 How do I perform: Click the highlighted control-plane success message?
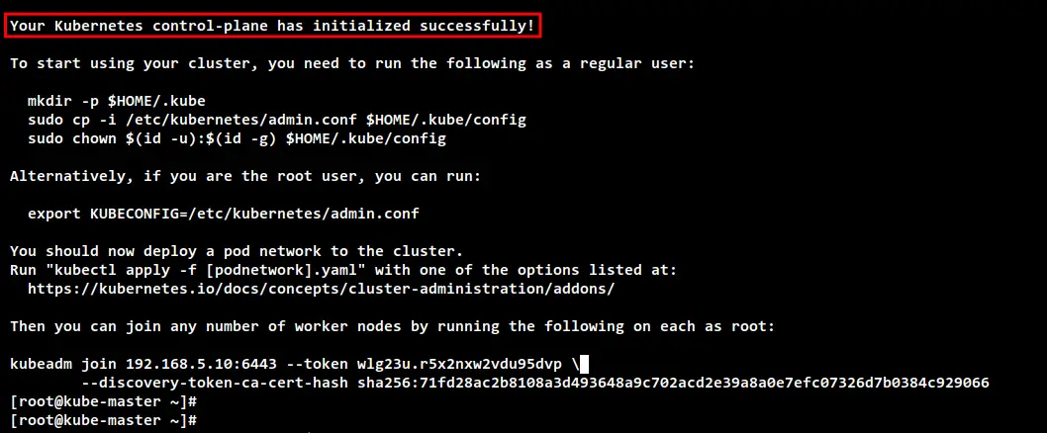pos(272,26)
